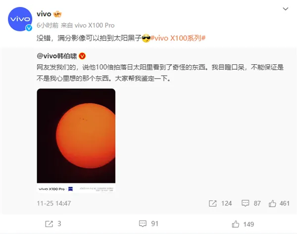Image resolution: width=297 pixels, height=234 pixels.
Task: Open the sun photo thumbnail
Action: (x=76, y=140)
